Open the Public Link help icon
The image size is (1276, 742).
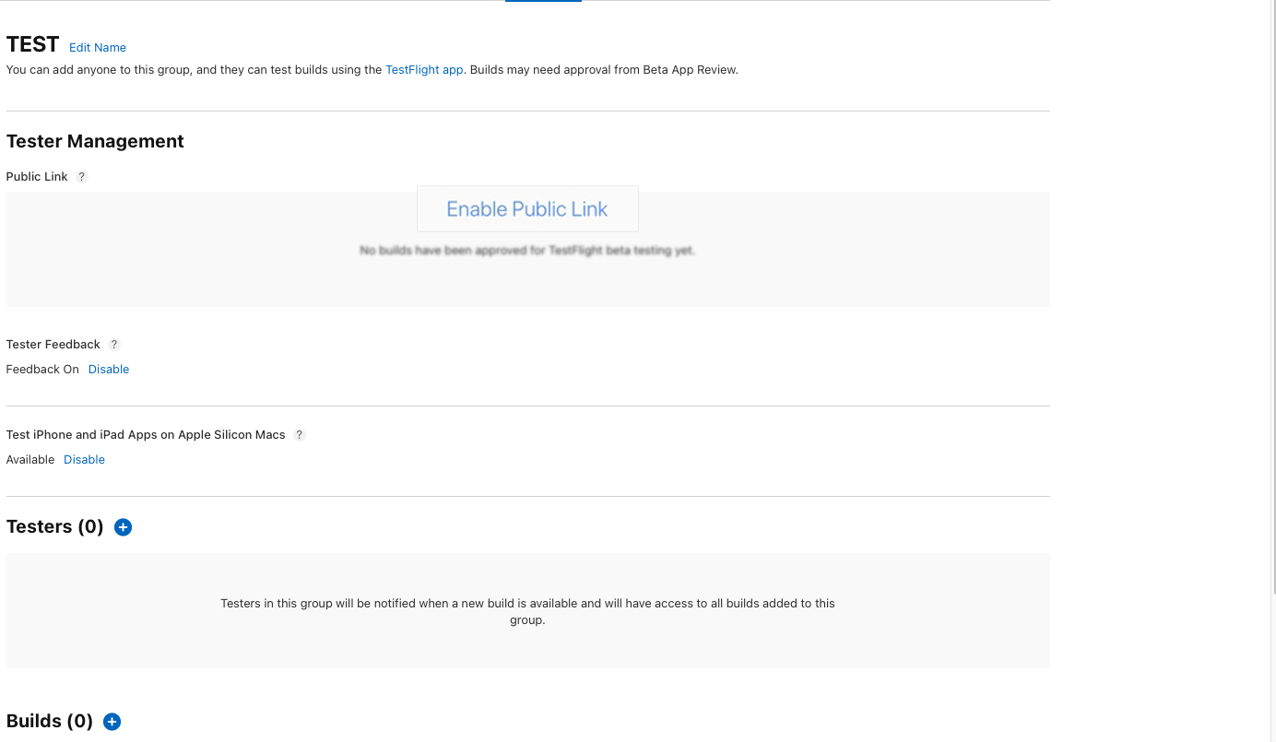[82, 176]
